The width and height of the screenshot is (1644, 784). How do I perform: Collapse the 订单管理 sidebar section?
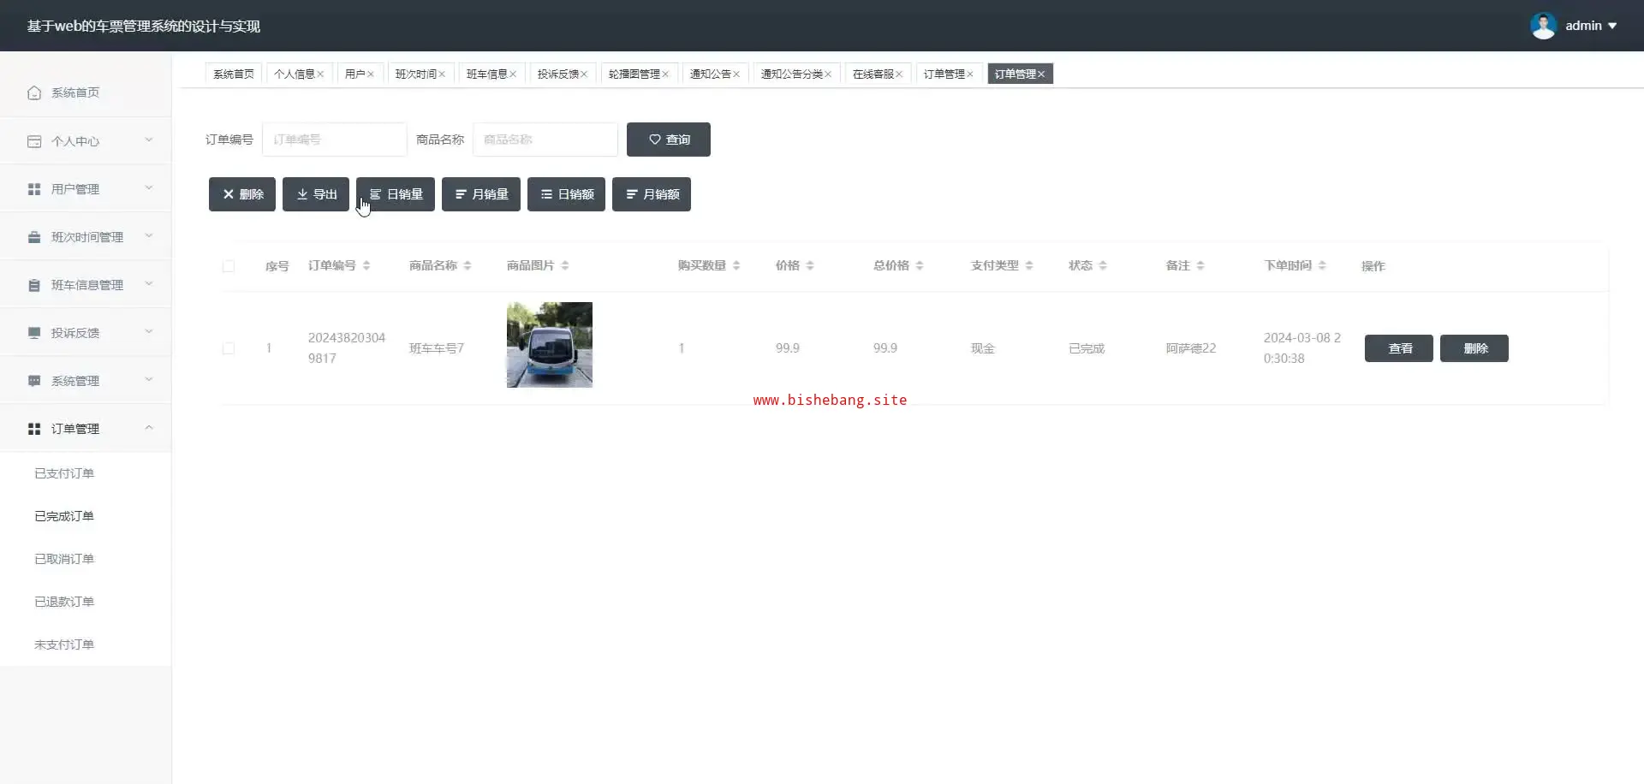pos(149,428)
